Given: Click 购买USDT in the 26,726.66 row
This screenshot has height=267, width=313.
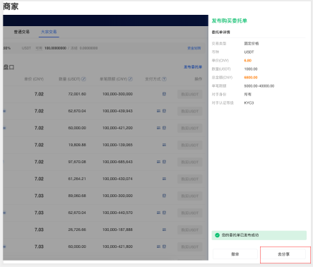Looking at the screenshot, I should (190, 230).
